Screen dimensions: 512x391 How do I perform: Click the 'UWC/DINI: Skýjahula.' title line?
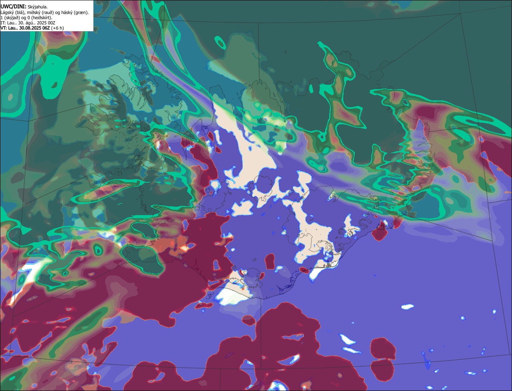25,6
